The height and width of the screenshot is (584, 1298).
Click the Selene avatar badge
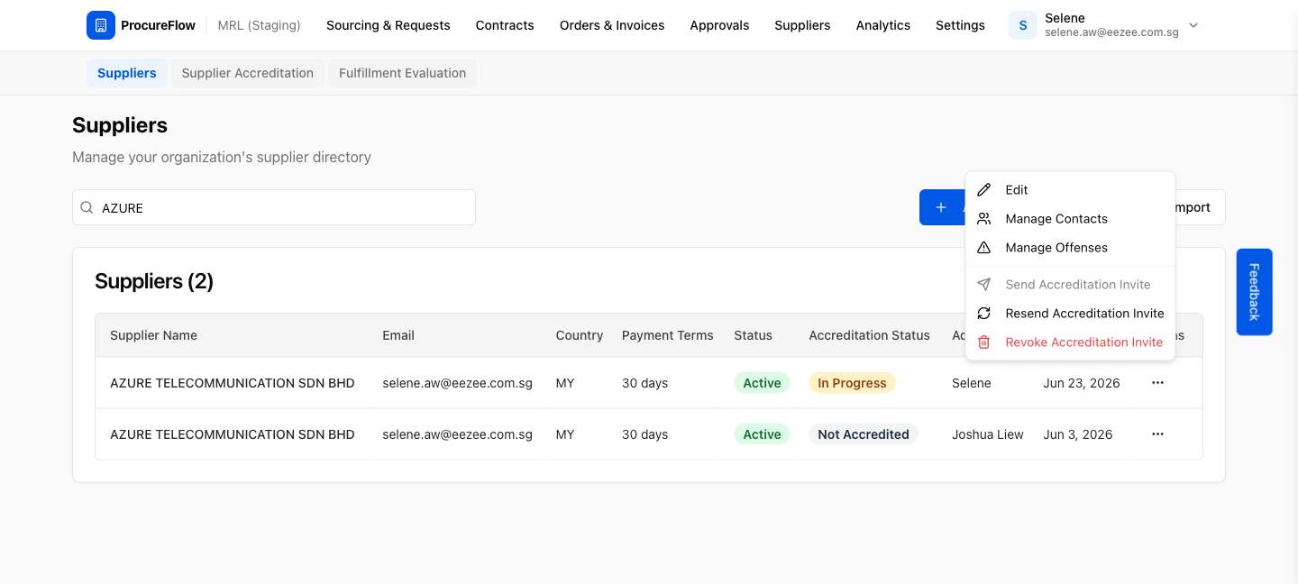(1023, 25)
